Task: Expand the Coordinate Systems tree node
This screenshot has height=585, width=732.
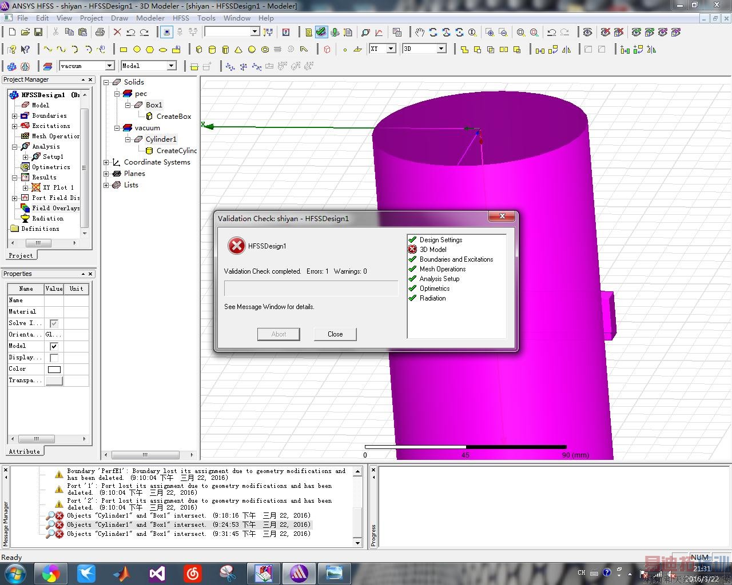Action: click(106, 162)
